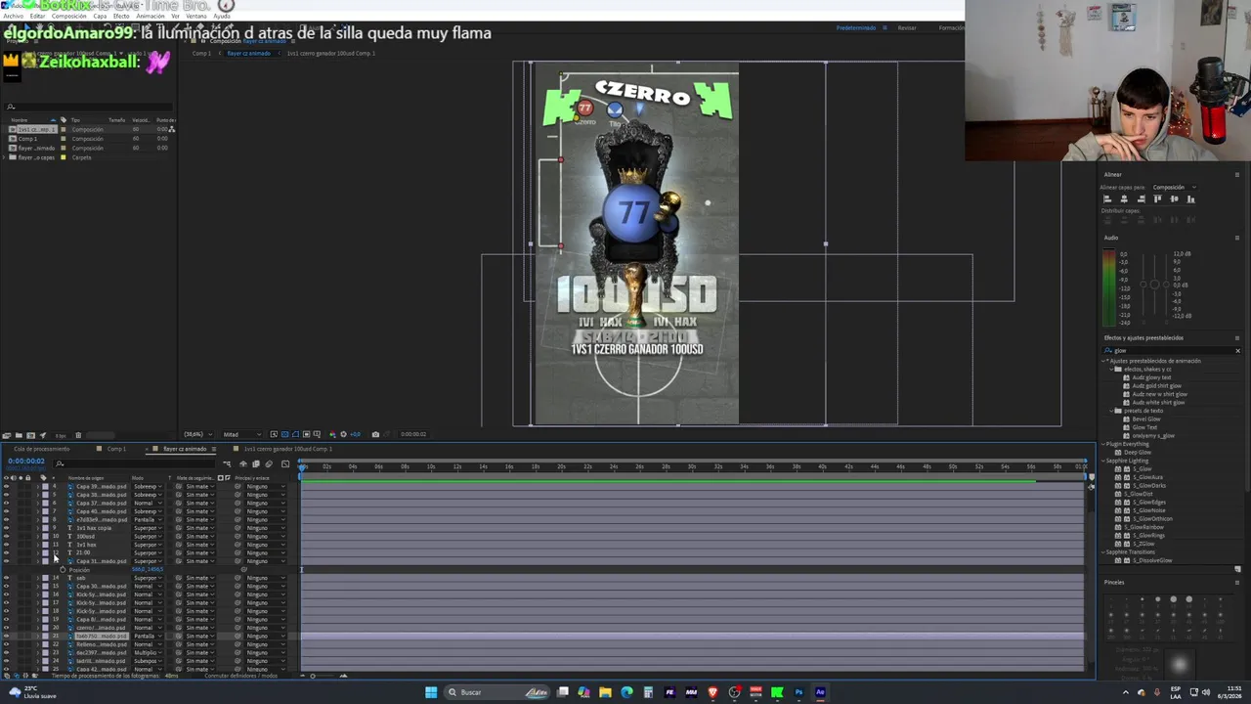Open track matte dropdown for layer 15
This screenshot has height=704, width=1251.
(199, 587)
